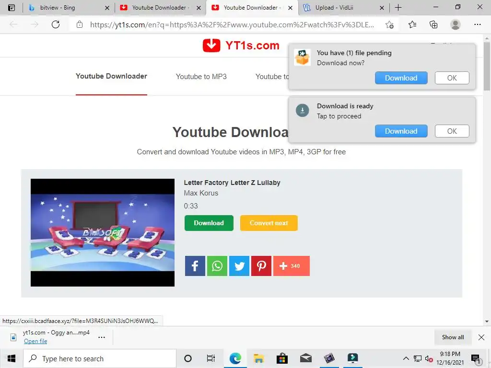The height and width of the screenshot is (368, 491).
Task: Open file link for downloaded mp4
Action: [x=35, y=341]
